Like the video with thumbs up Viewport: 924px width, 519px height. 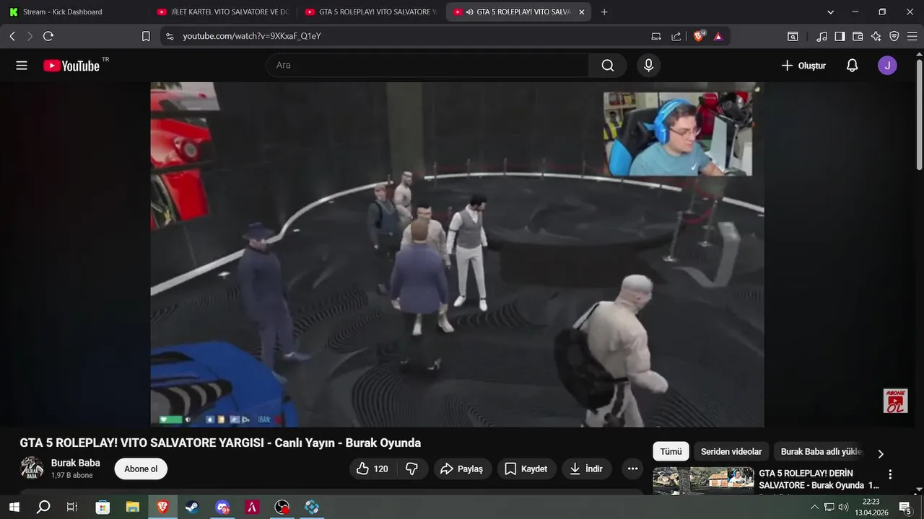(x=372, y=469)
